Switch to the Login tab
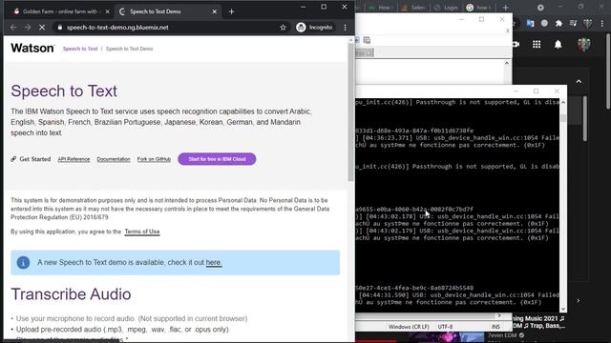 (447, 8)
